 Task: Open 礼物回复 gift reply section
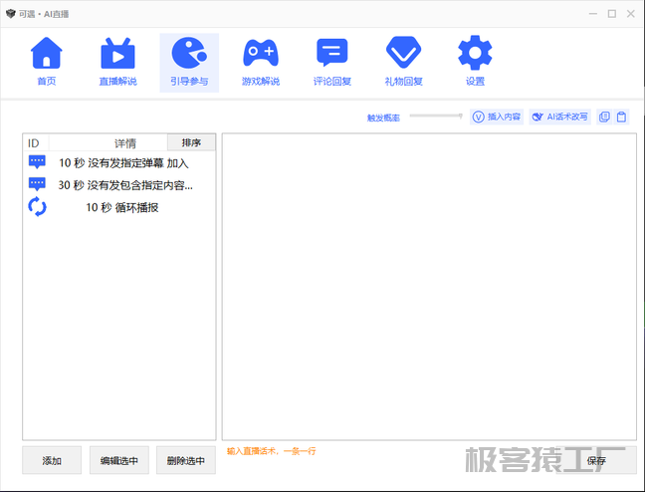[403, 62]
